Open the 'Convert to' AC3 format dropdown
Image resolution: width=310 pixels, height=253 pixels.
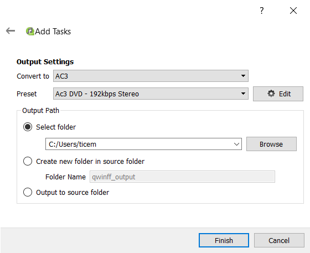pyautogui.click(x=151, y=76)
